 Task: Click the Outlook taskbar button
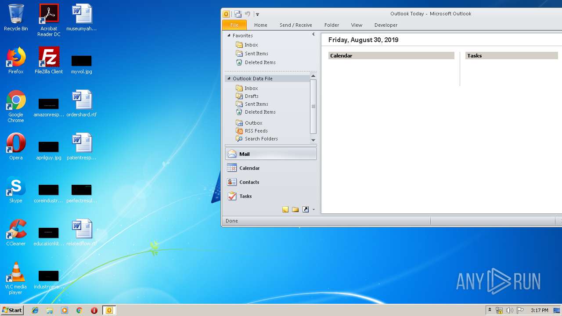tap(109, 310)
